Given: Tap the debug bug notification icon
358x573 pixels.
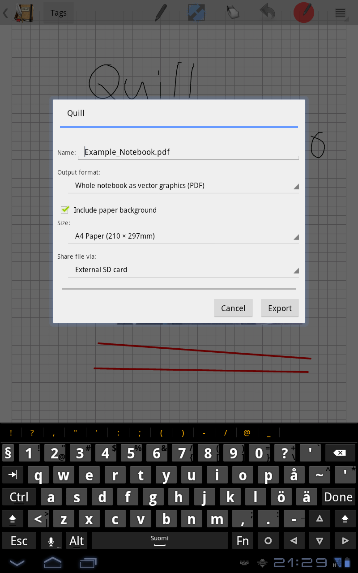Looking at the screenshot, I should point(262,563).
